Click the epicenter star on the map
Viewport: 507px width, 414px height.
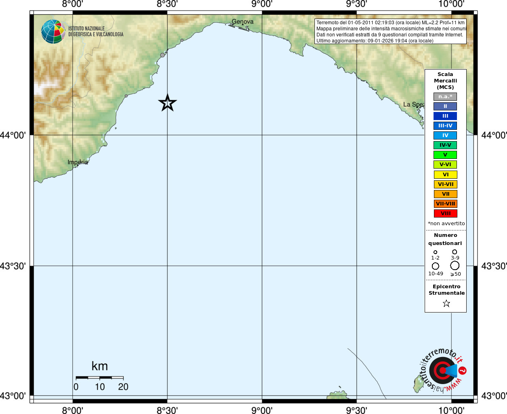[x=167, y=103]
